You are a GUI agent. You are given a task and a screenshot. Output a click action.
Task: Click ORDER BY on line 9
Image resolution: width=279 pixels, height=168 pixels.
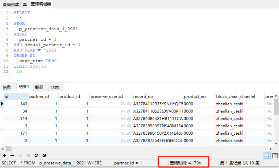pos(25,56)
